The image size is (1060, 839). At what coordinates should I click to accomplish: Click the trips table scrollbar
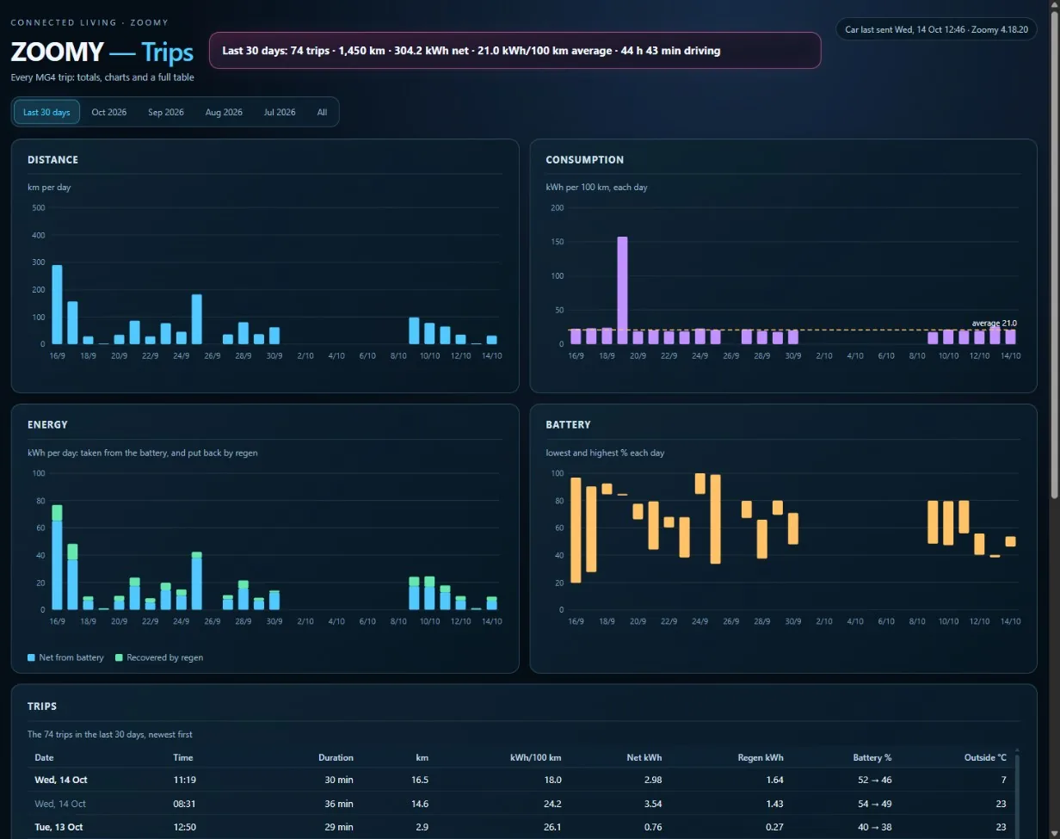(1017, 796)
